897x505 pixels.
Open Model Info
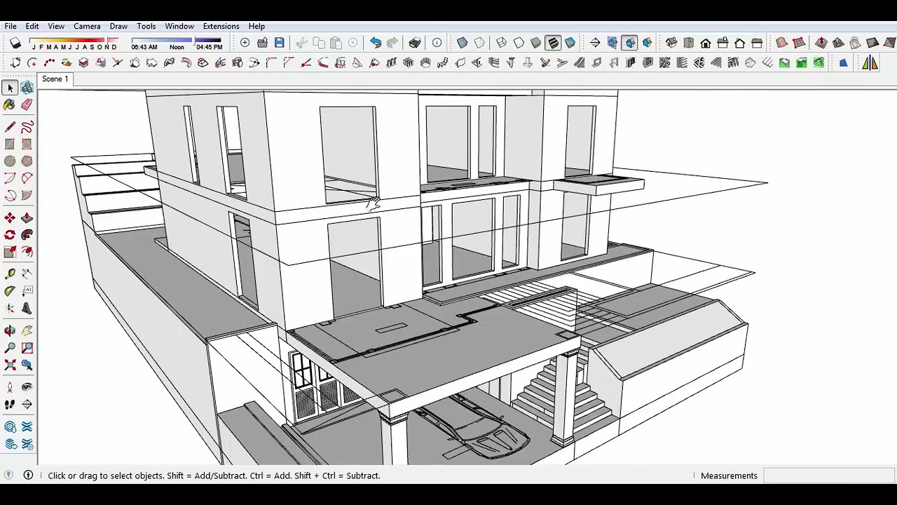pos(437,43)
